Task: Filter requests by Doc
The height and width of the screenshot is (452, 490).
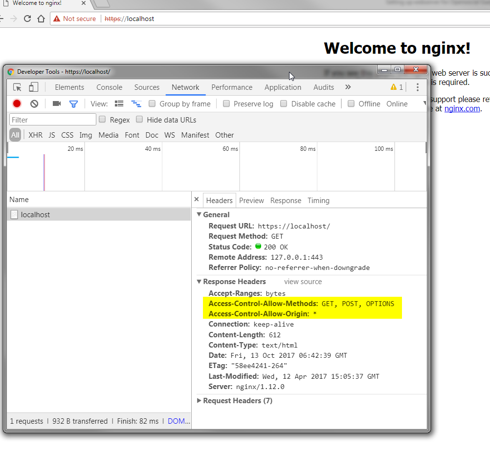Action: (152, 135)
